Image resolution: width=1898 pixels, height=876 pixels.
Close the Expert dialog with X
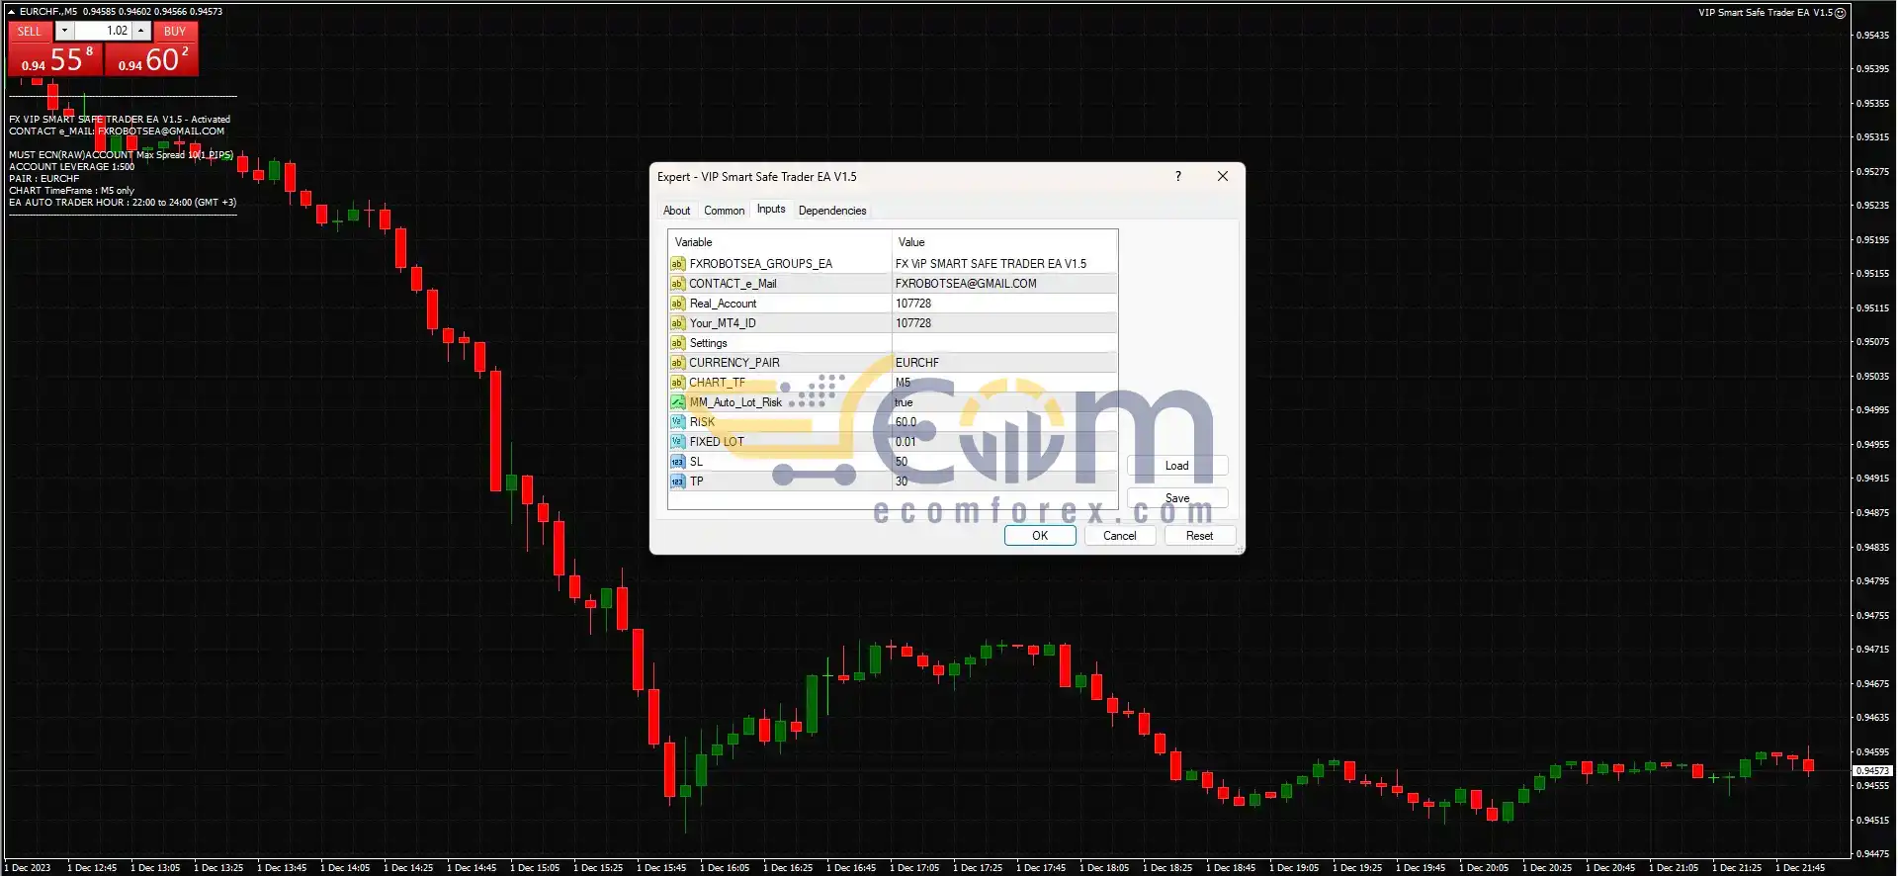[x=1223, y=176]
